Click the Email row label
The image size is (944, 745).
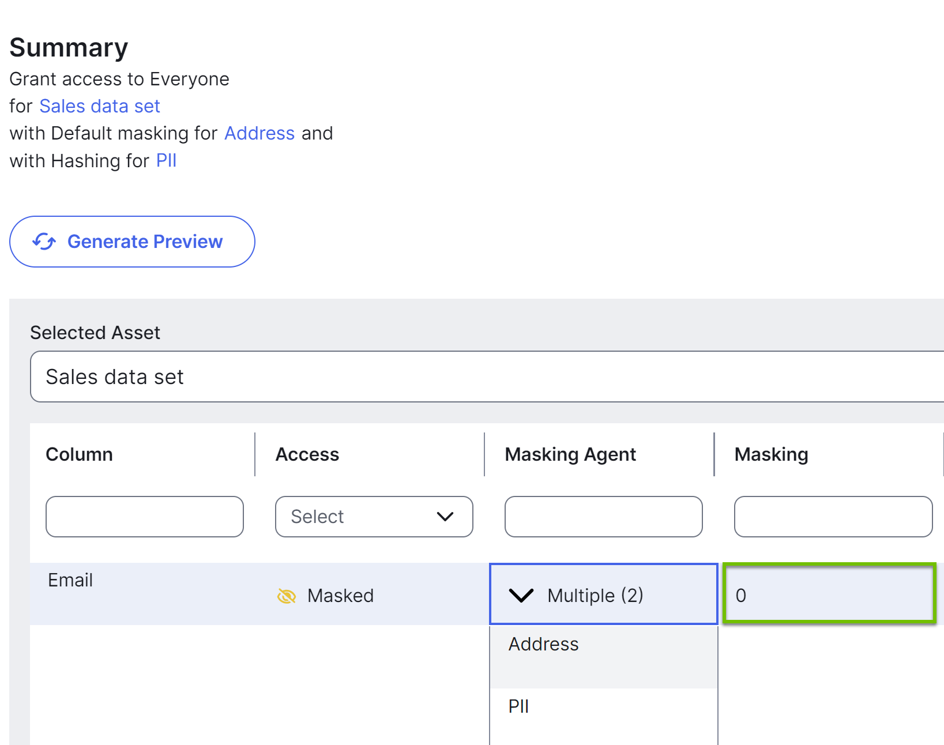[70, 580]
